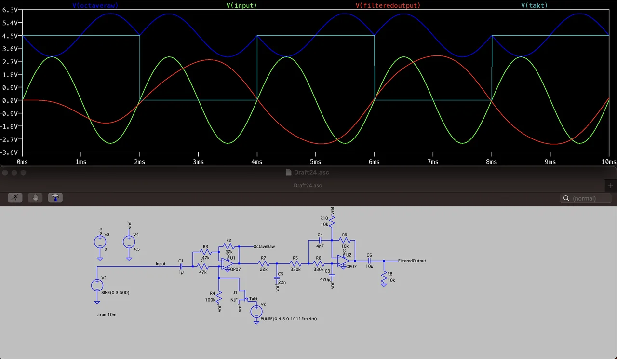
Task: Click the .tran 10m simulation directive
Action: click(x=107, y=314)
